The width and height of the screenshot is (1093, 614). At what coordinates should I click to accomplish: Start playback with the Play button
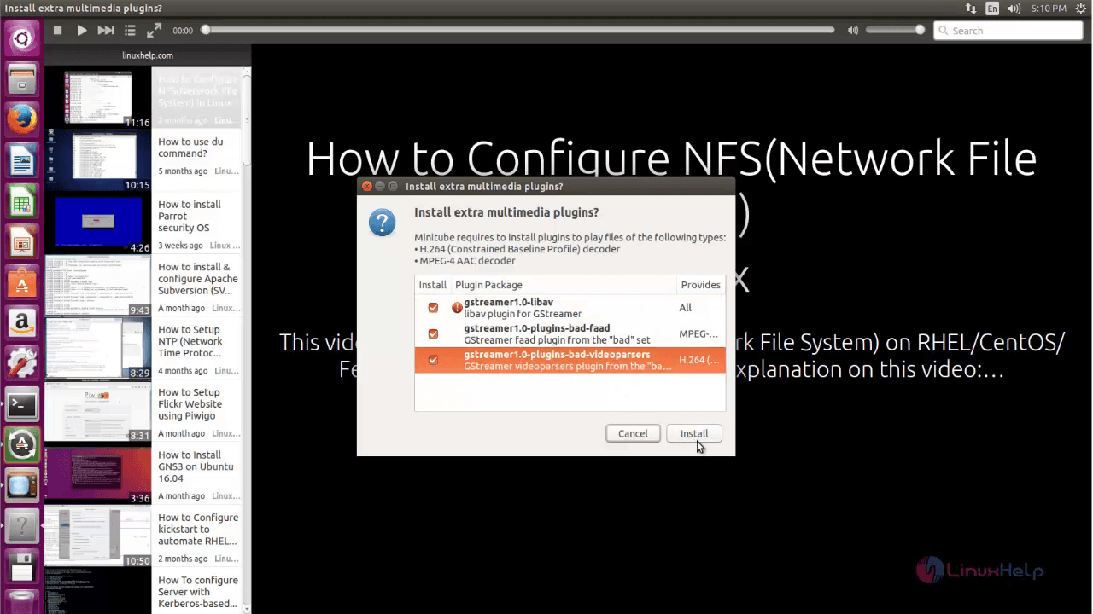pyautogui.click(x=82, y=31)
